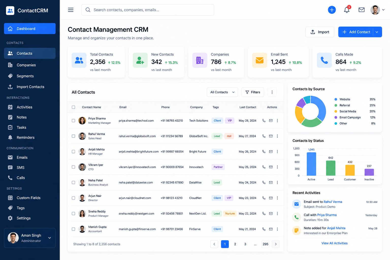Open more actions for Vikram Iyer
390x260 pixels.
(277, 167)
